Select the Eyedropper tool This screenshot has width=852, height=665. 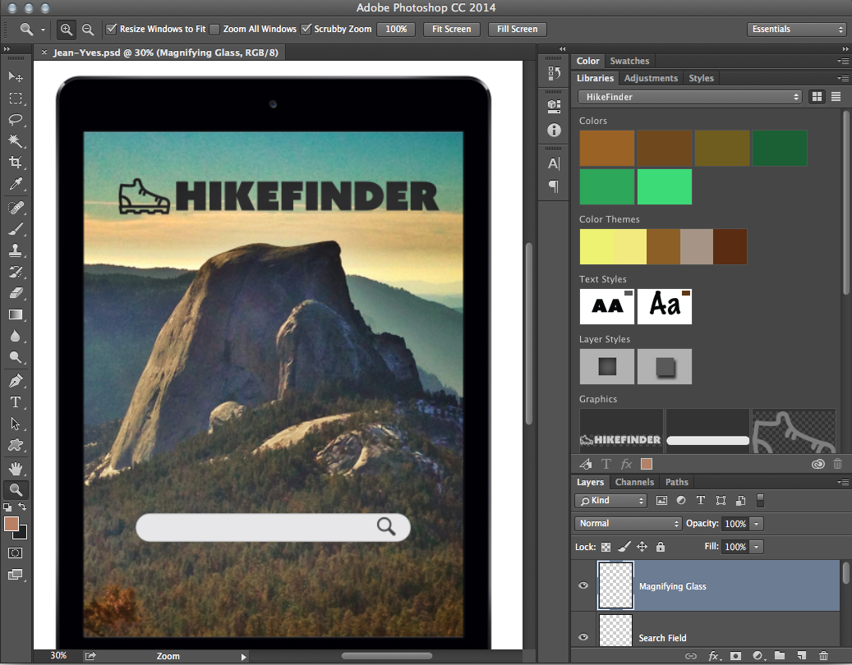(16, 184)
